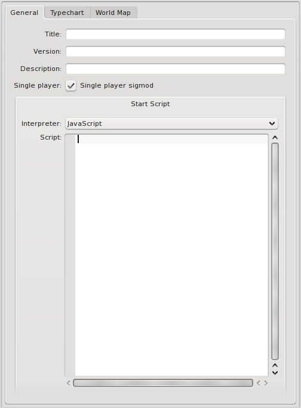
Task: Click the vertical scrollbar bottom down arrow
Action: point(275,373)
